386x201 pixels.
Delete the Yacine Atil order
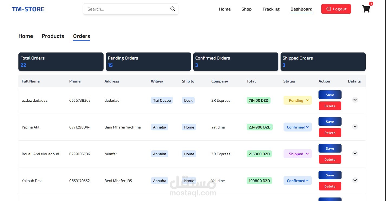pyautogui.click(x=330, y=133)
